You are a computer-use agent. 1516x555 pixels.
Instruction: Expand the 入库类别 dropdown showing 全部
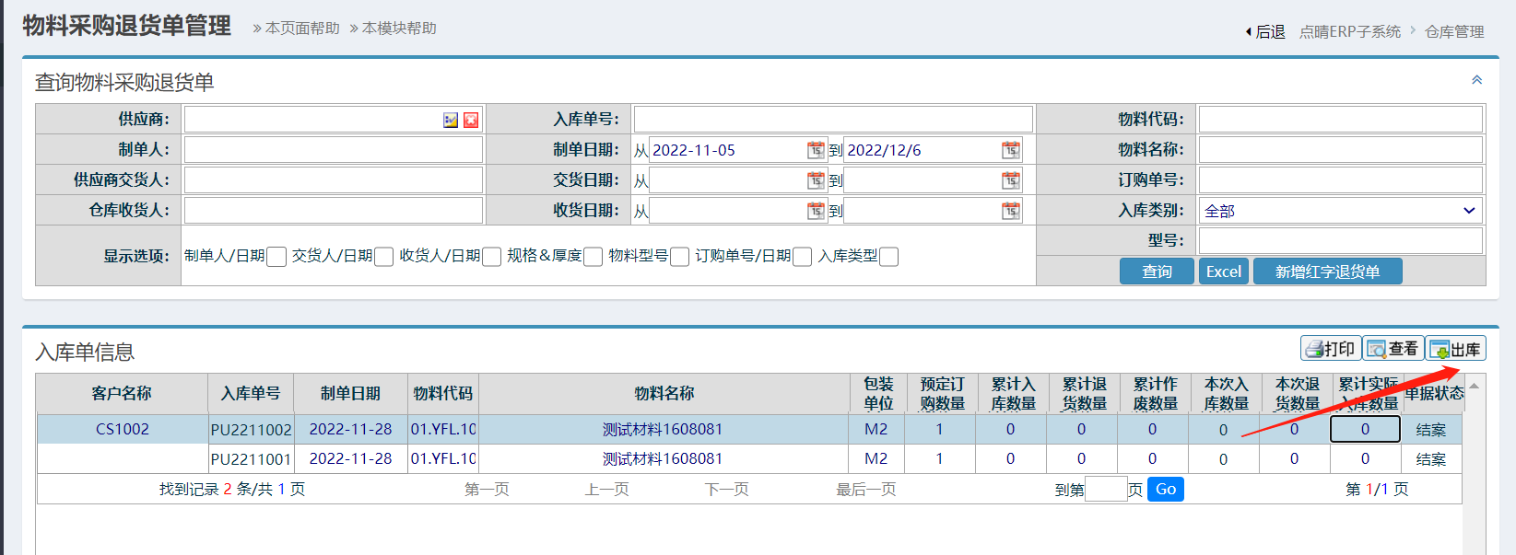1340,211
